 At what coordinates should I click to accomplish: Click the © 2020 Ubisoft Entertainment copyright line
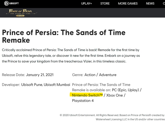112,115
